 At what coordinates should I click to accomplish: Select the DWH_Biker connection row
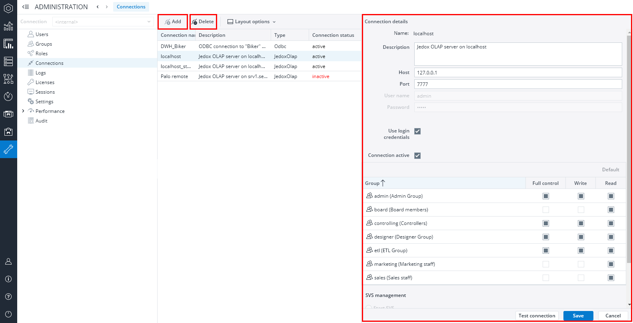259,46
